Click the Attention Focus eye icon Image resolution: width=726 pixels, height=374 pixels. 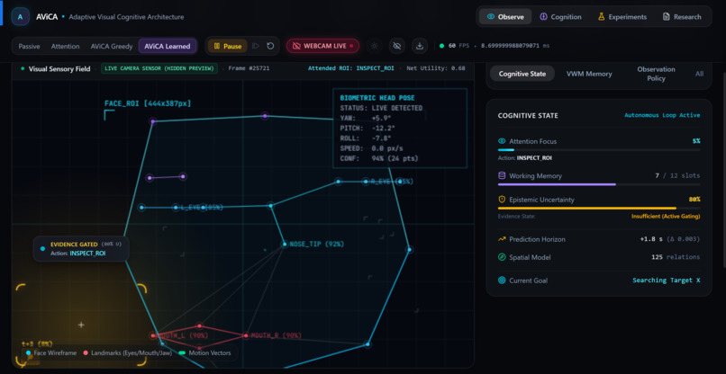point(502,141)
